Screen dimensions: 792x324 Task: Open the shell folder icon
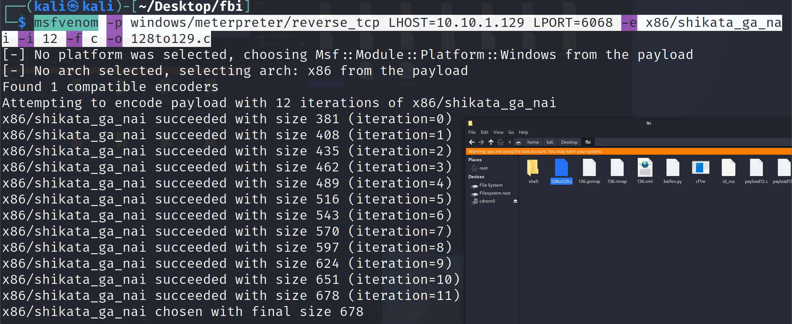click(x=533, y=168)
